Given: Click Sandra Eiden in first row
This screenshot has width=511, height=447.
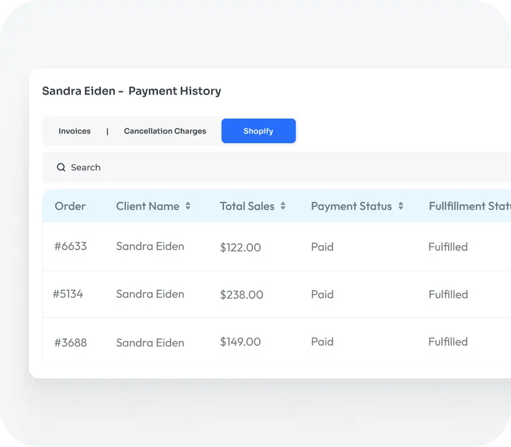Looking at the screenshot, I should tap(150, 246).
